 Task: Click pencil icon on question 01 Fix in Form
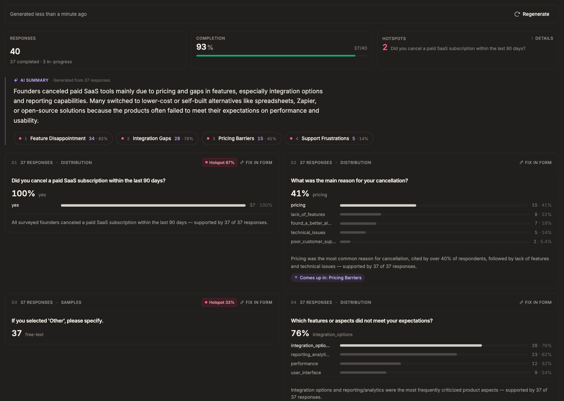(x=242, y=162)
